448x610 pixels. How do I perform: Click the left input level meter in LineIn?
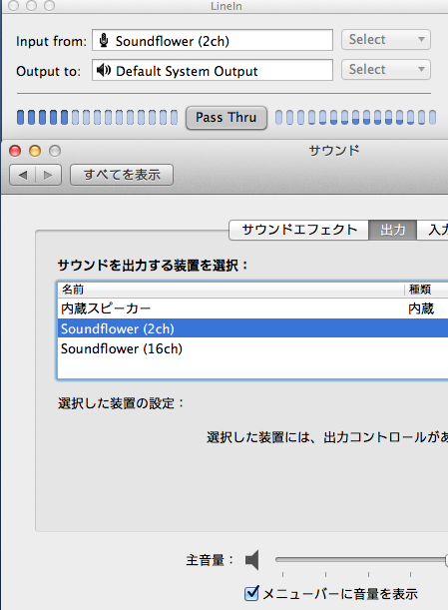click(x=97, y=117)
